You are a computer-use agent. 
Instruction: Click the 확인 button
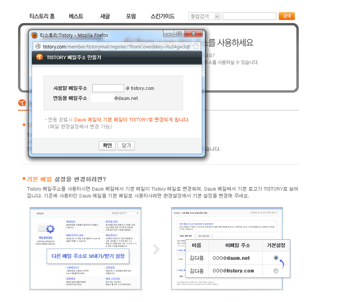[x=107, y=145]
